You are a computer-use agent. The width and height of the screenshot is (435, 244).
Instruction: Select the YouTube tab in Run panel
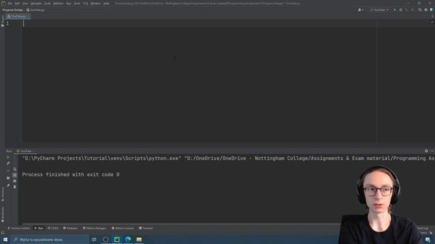(26, 151)
